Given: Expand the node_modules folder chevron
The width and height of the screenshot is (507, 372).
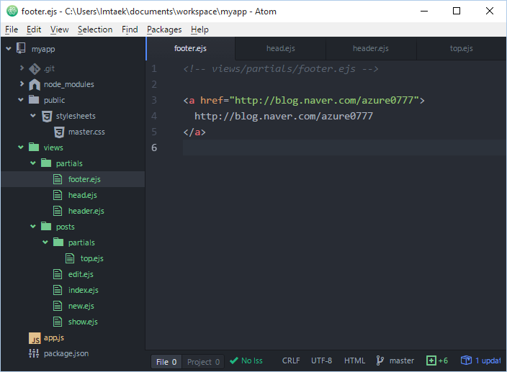Looking at the screenshot, I should point(22,83).
